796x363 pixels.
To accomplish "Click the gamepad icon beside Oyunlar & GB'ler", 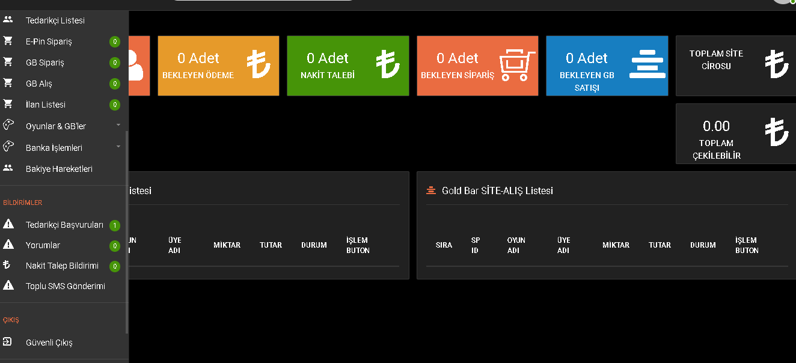I will coord(8,126).
